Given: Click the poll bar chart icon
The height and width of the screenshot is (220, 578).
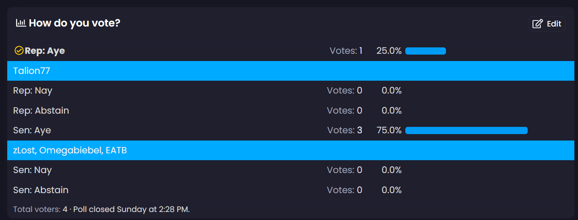Looking at the screenshot, I should [21, 23].
